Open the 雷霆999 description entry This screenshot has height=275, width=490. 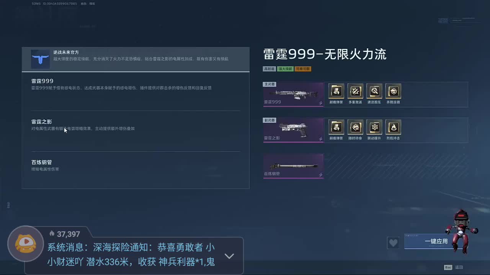click(136, 91)
